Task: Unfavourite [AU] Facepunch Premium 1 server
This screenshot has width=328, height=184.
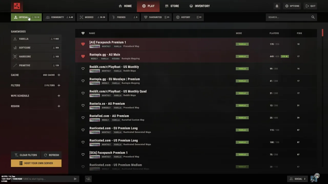Action: [83, 44]
